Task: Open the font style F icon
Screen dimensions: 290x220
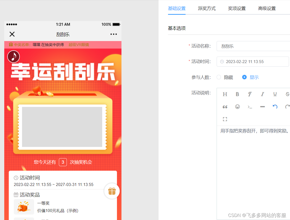Action: [x=250, y=94]
